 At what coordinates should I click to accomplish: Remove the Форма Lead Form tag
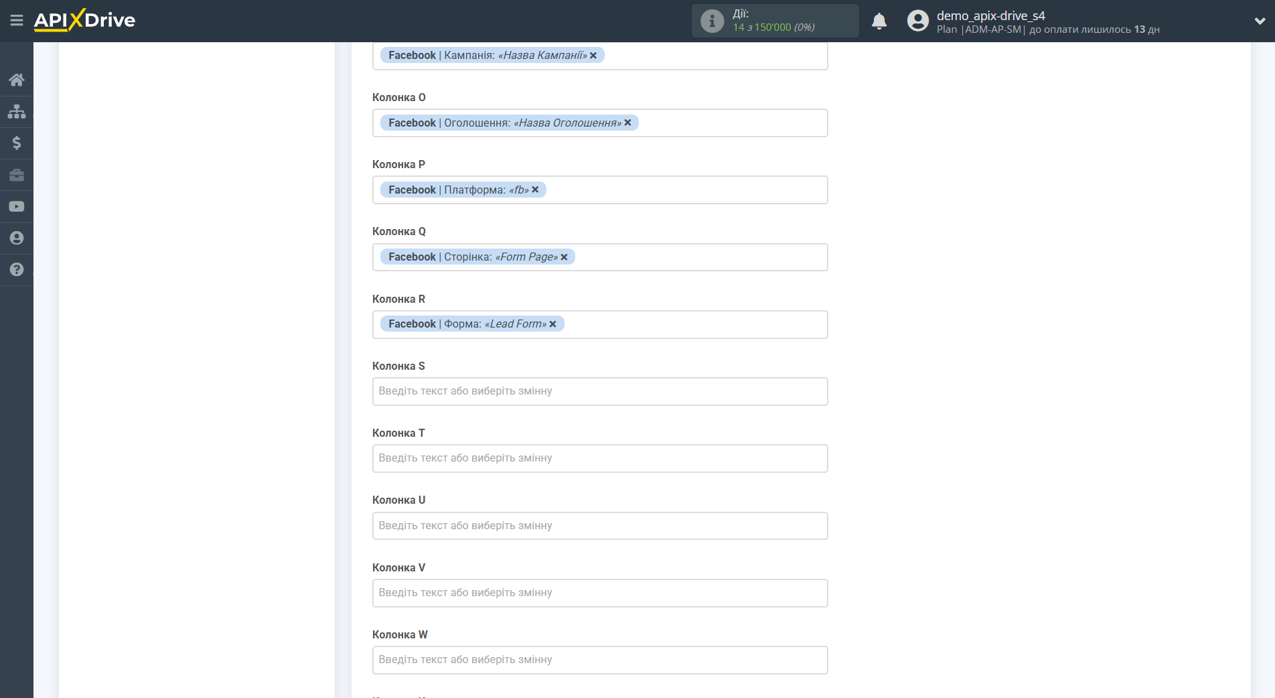552,324
